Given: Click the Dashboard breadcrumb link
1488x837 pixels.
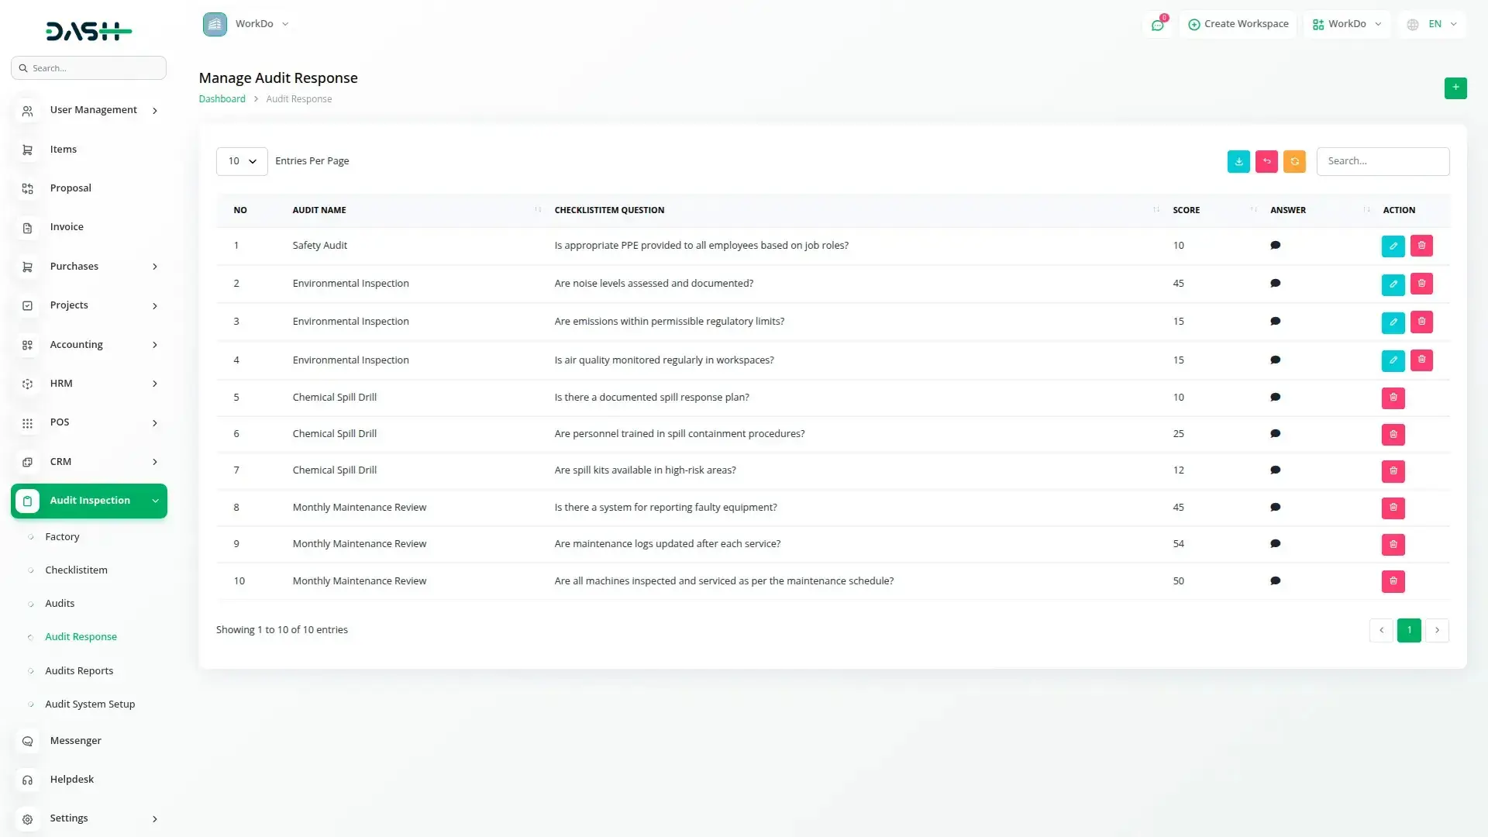Looking at the screenshot, I should click(222, 99).
